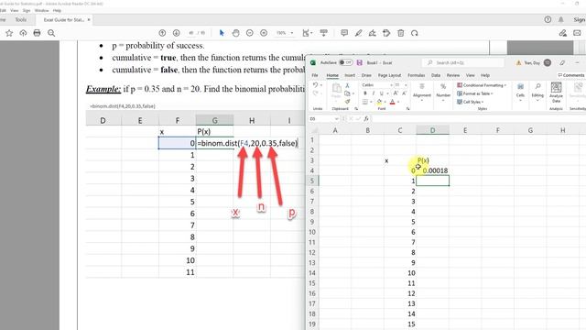Expand the Alignment group in Excel
586x330 pixels.
tap(422, 91)
